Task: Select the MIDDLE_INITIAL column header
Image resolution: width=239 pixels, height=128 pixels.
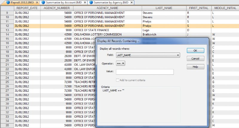Action: (225, 8)
